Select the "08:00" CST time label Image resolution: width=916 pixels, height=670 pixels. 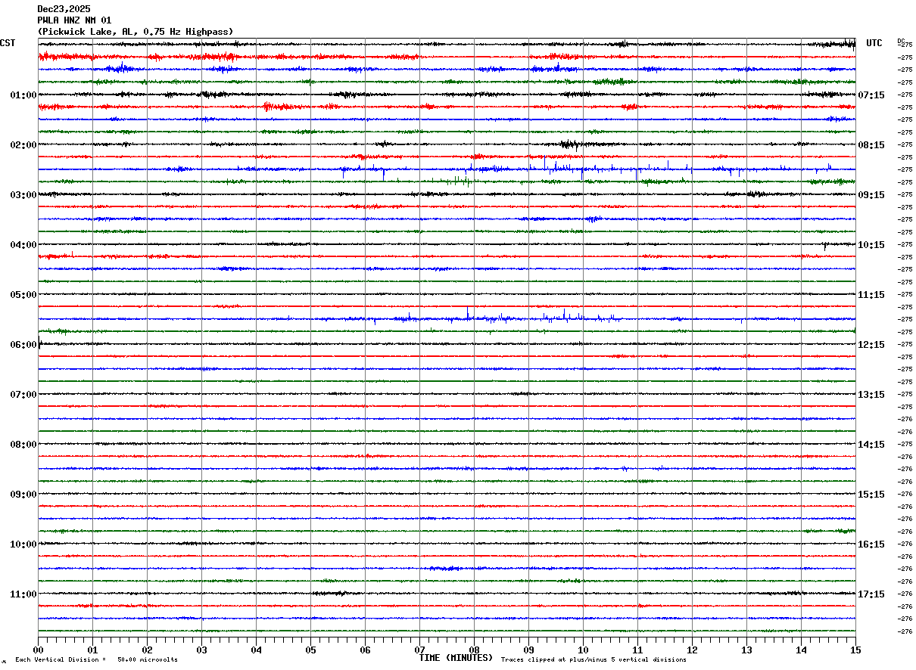[x=23, y=445]
